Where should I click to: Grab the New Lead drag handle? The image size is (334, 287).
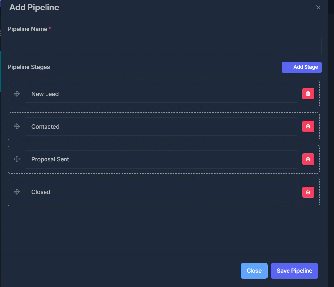coord(16,94)
